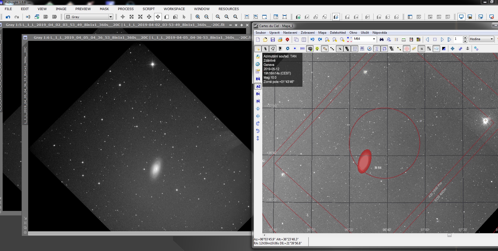Print the Cartes du Ciel chart
Image resolution: width=498 pixels, height=251 pixels.
280,40
